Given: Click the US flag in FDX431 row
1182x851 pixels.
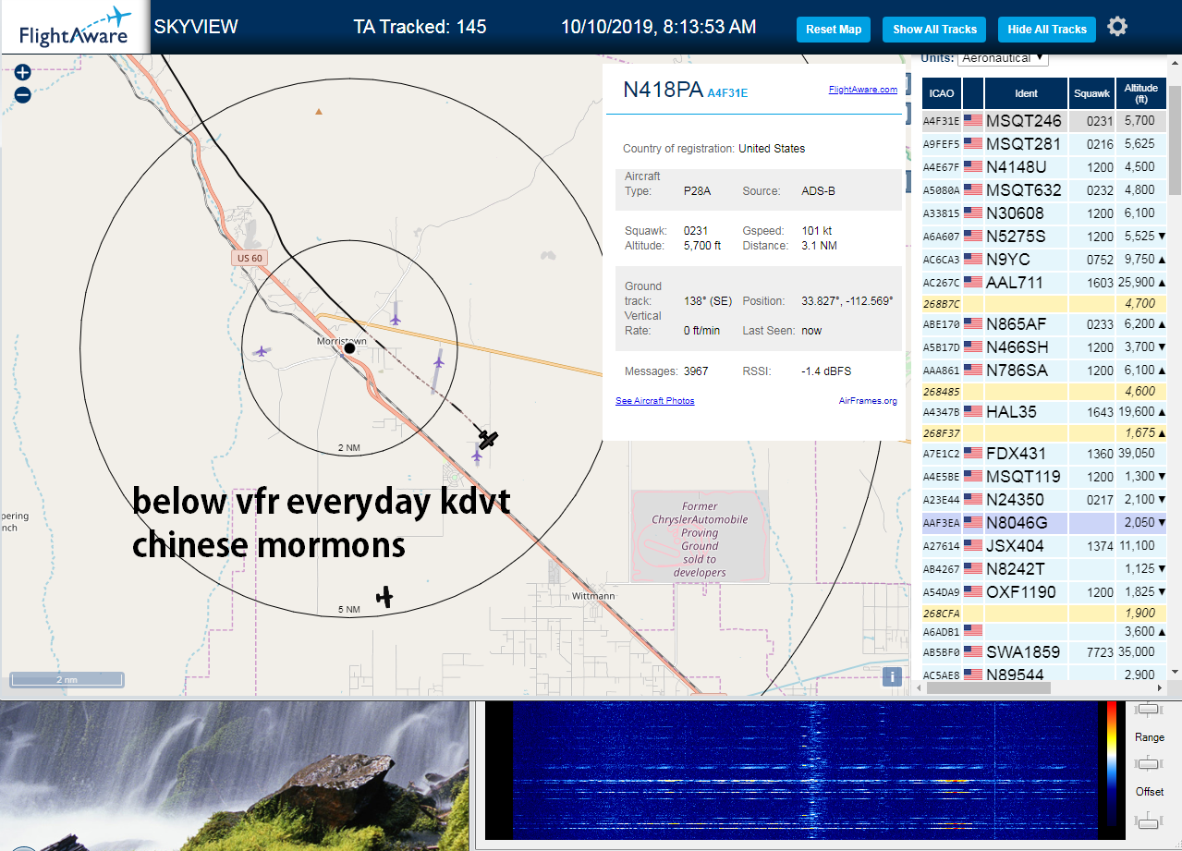Looking at the screenshot, I should coord(972,454).
